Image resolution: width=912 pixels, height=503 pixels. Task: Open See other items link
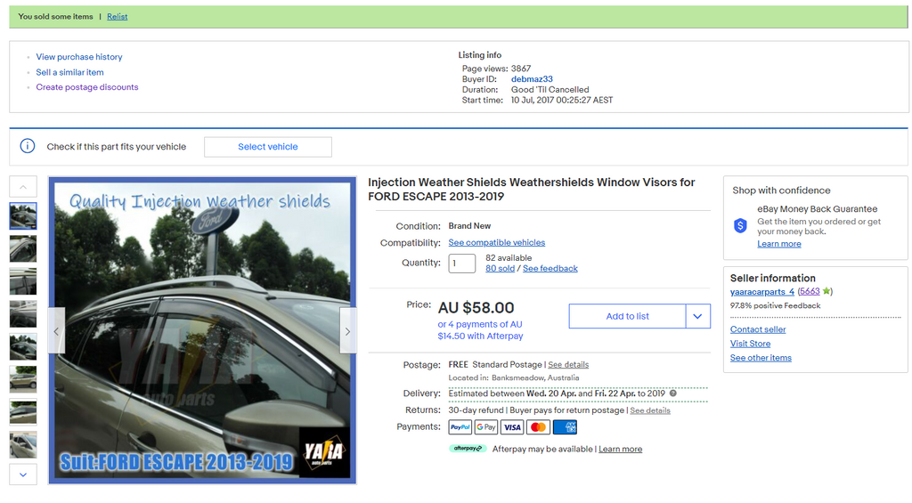coord(761,358)
